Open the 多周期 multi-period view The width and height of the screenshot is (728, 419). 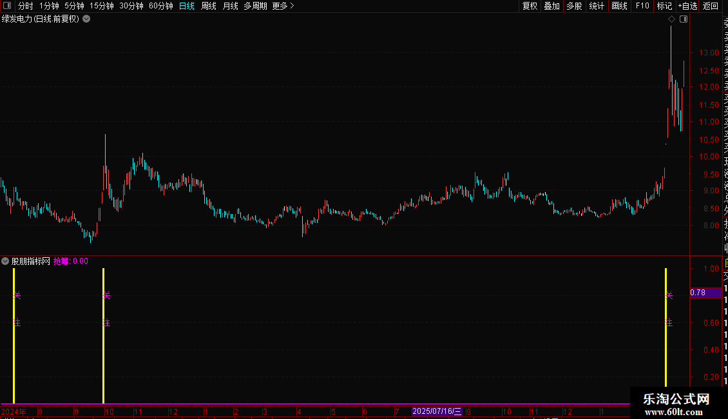tap(255, 6)
